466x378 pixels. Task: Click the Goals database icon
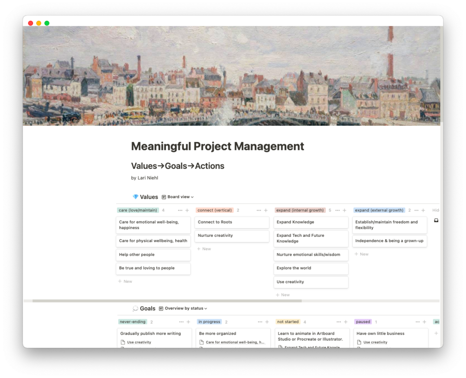click(135, 308)
